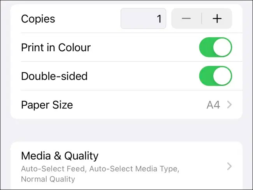This screenshot has height=190, width=253.
Task: Decrease copies with the minus button
Action: pos(186,19)
